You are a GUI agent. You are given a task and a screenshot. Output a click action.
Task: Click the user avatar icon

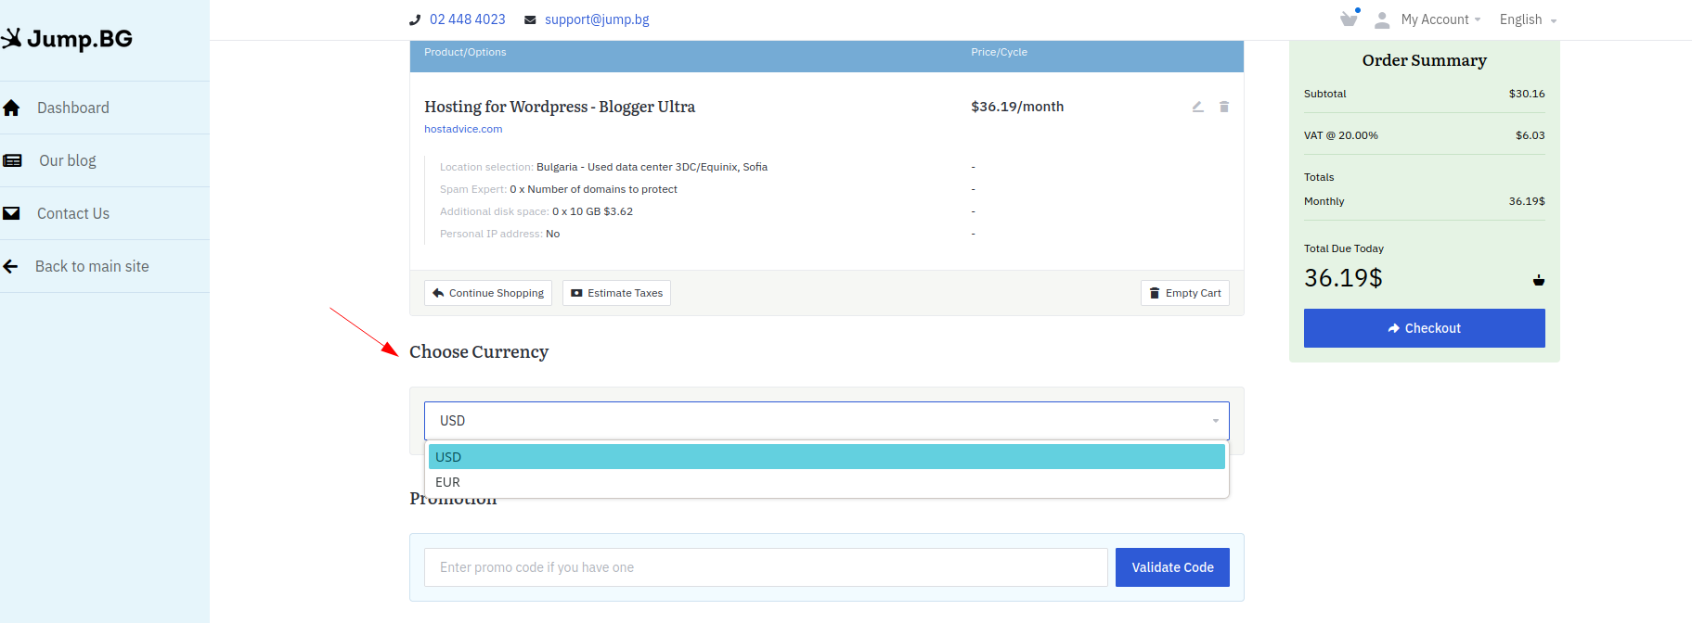click(x=1382, y=19)
